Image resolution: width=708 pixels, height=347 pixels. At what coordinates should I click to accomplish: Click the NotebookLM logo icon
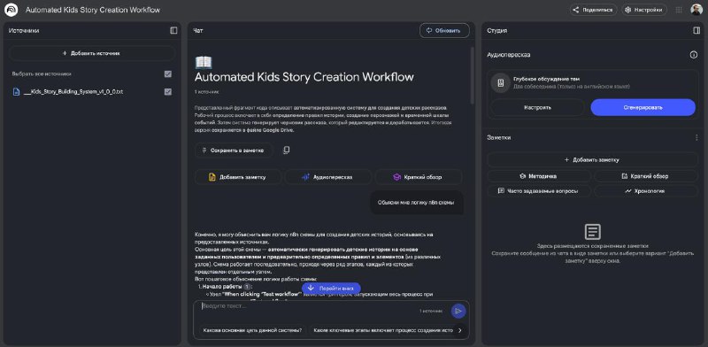click(x=11, y=10)
